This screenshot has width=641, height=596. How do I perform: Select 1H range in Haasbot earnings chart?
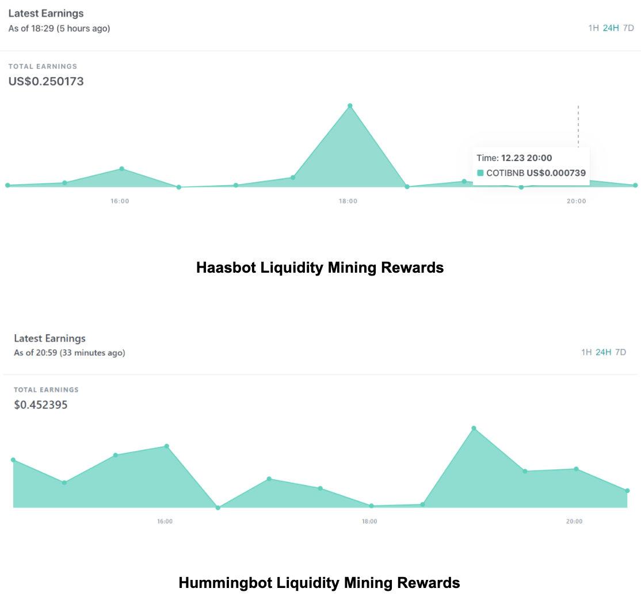[x=593, y=28]
